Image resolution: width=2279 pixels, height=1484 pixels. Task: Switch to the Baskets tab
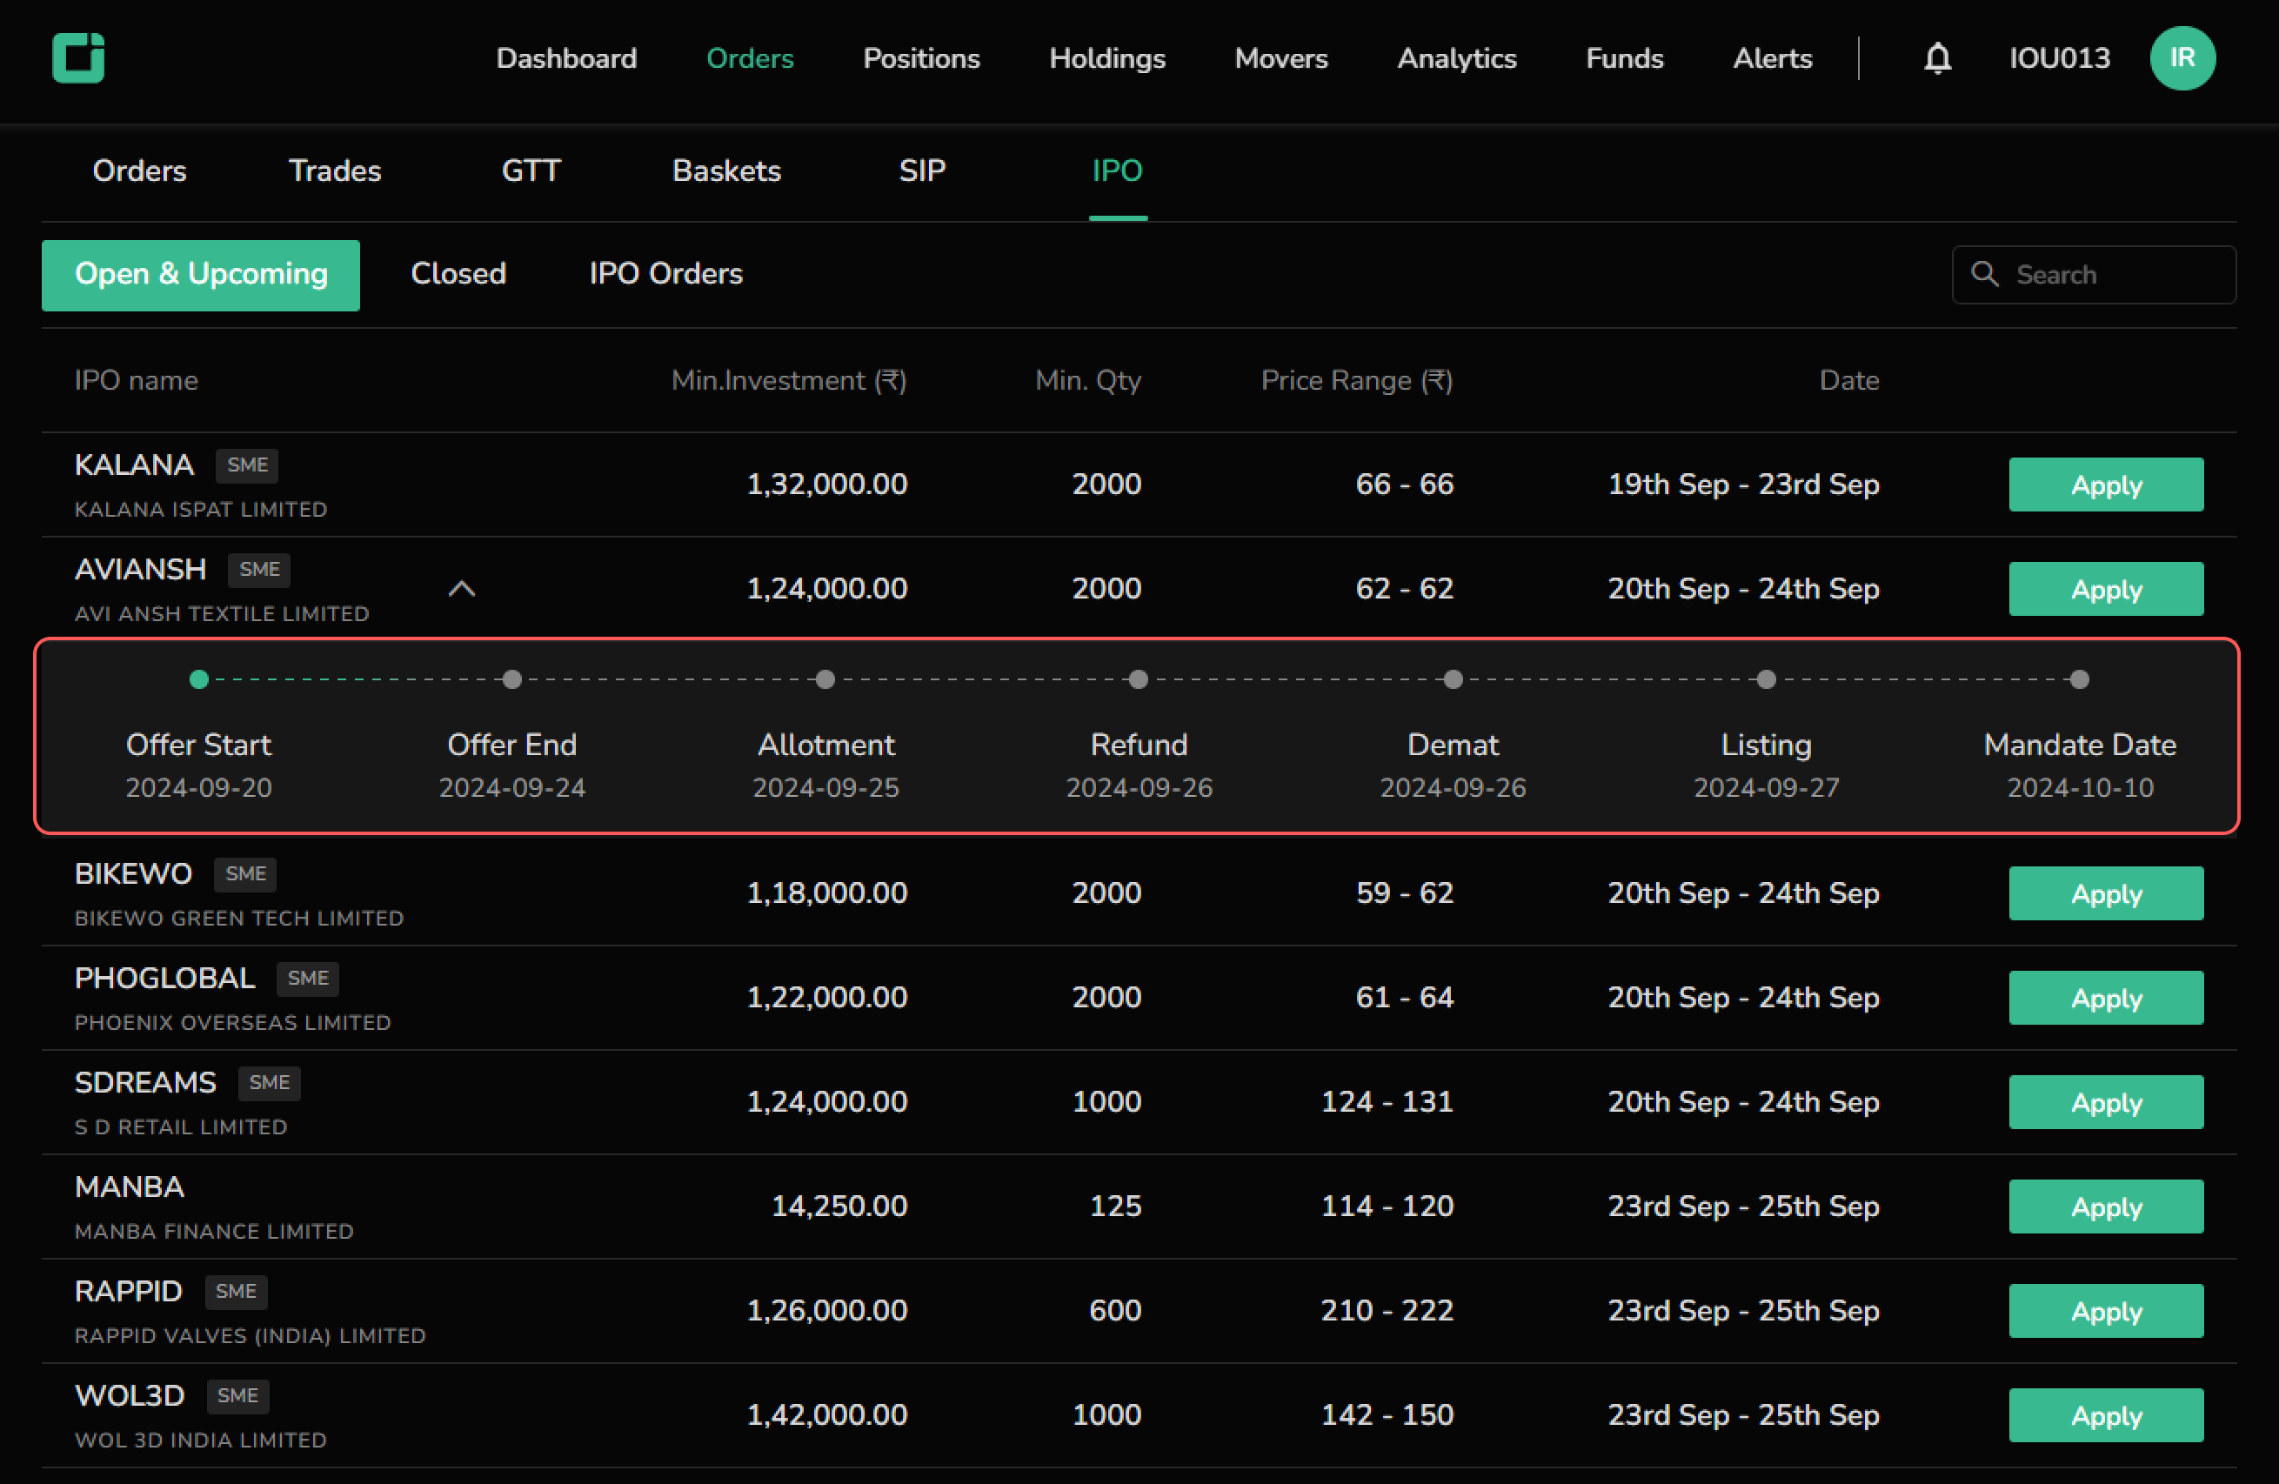coord(727,170)
